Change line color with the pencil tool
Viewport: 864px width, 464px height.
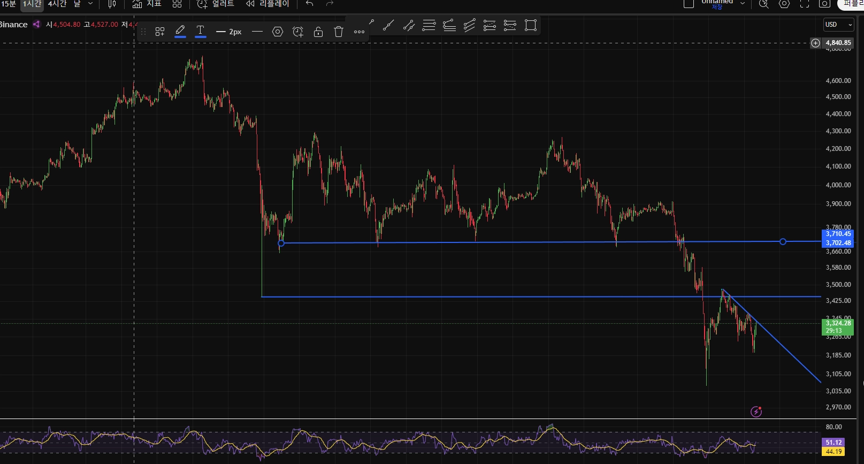coord(180,31)
